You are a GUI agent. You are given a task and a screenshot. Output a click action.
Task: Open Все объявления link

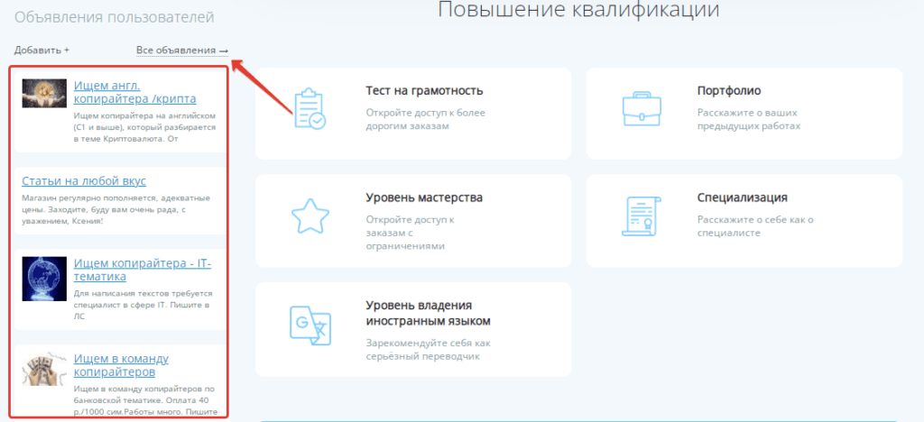click(182, 50)
